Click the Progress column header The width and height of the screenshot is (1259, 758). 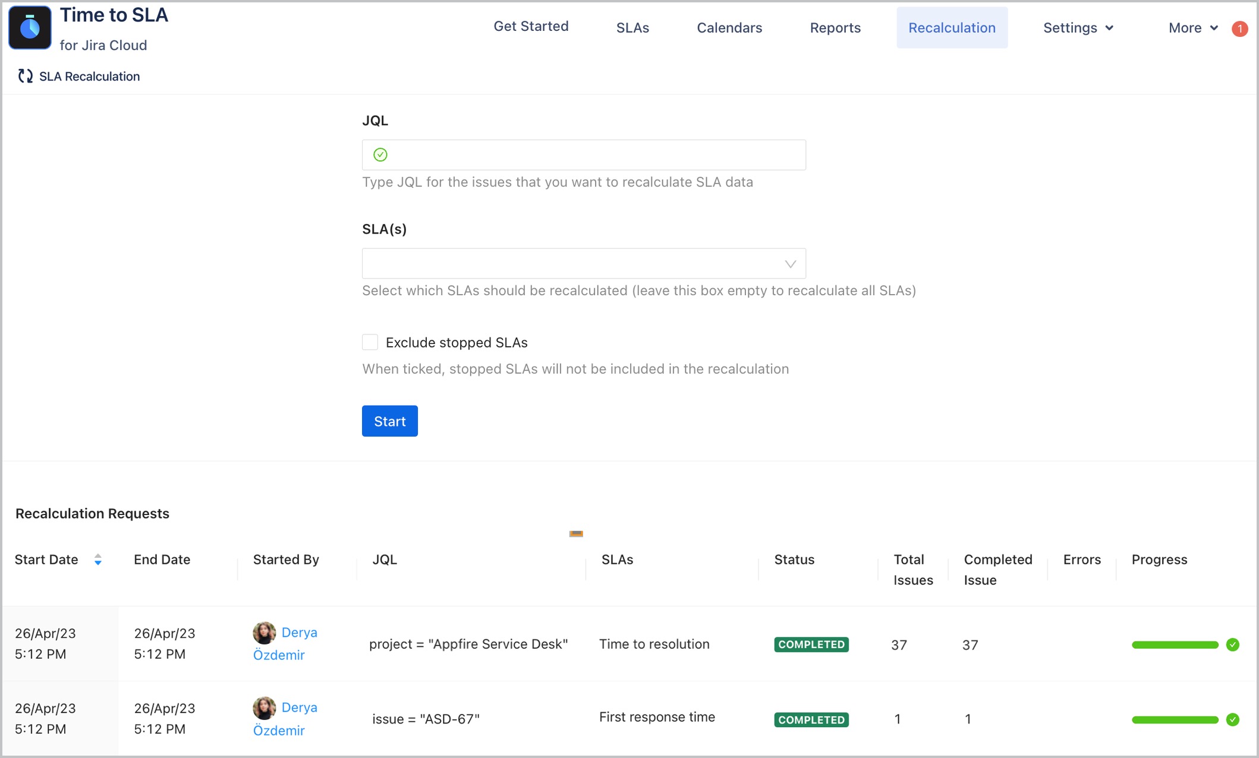click(1159, 560)
